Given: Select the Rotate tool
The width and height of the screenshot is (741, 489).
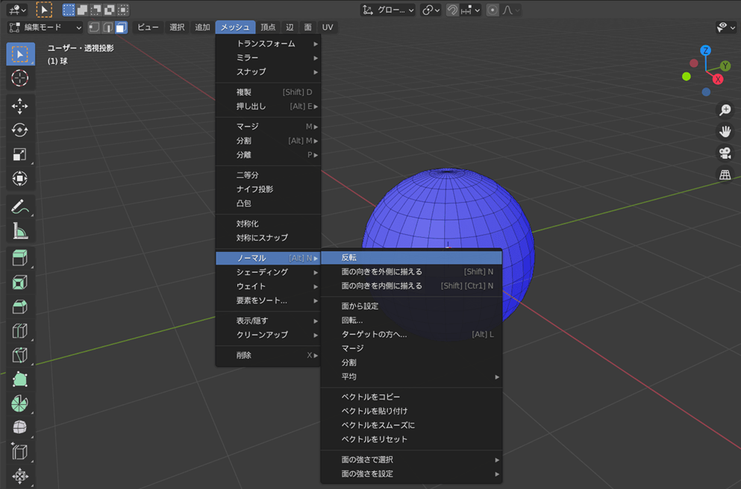Looking at the screenshot, I should point(20,130).
